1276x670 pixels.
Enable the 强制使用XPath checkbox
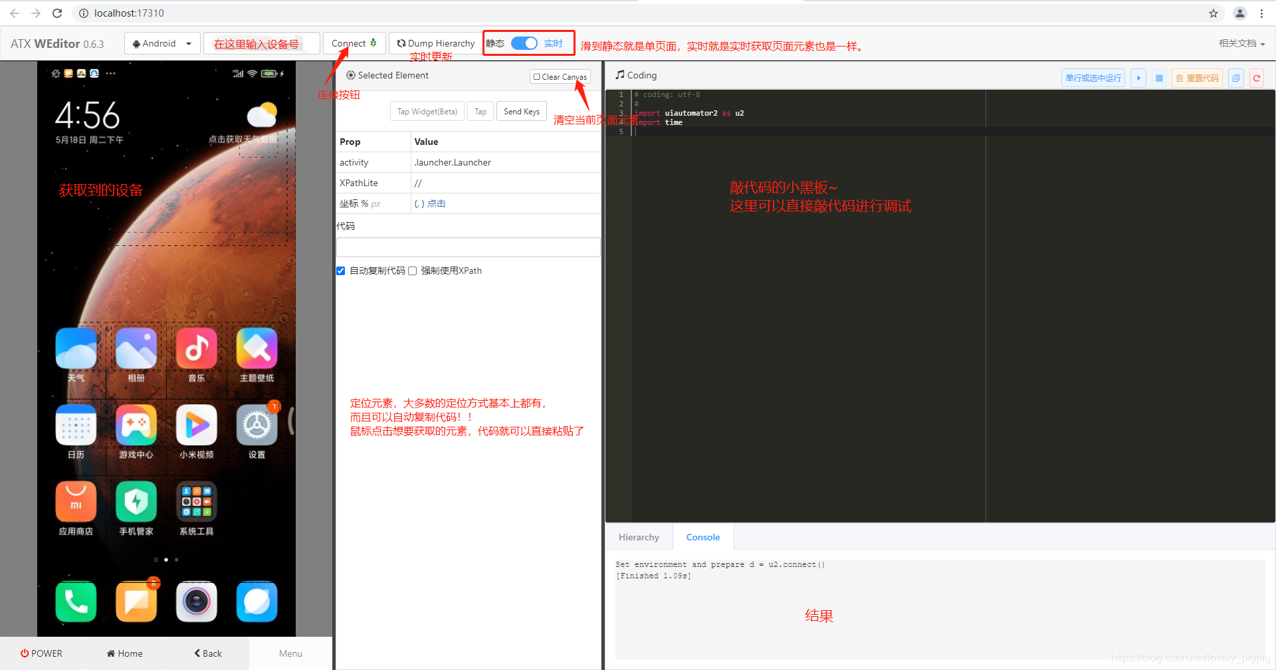412,271
